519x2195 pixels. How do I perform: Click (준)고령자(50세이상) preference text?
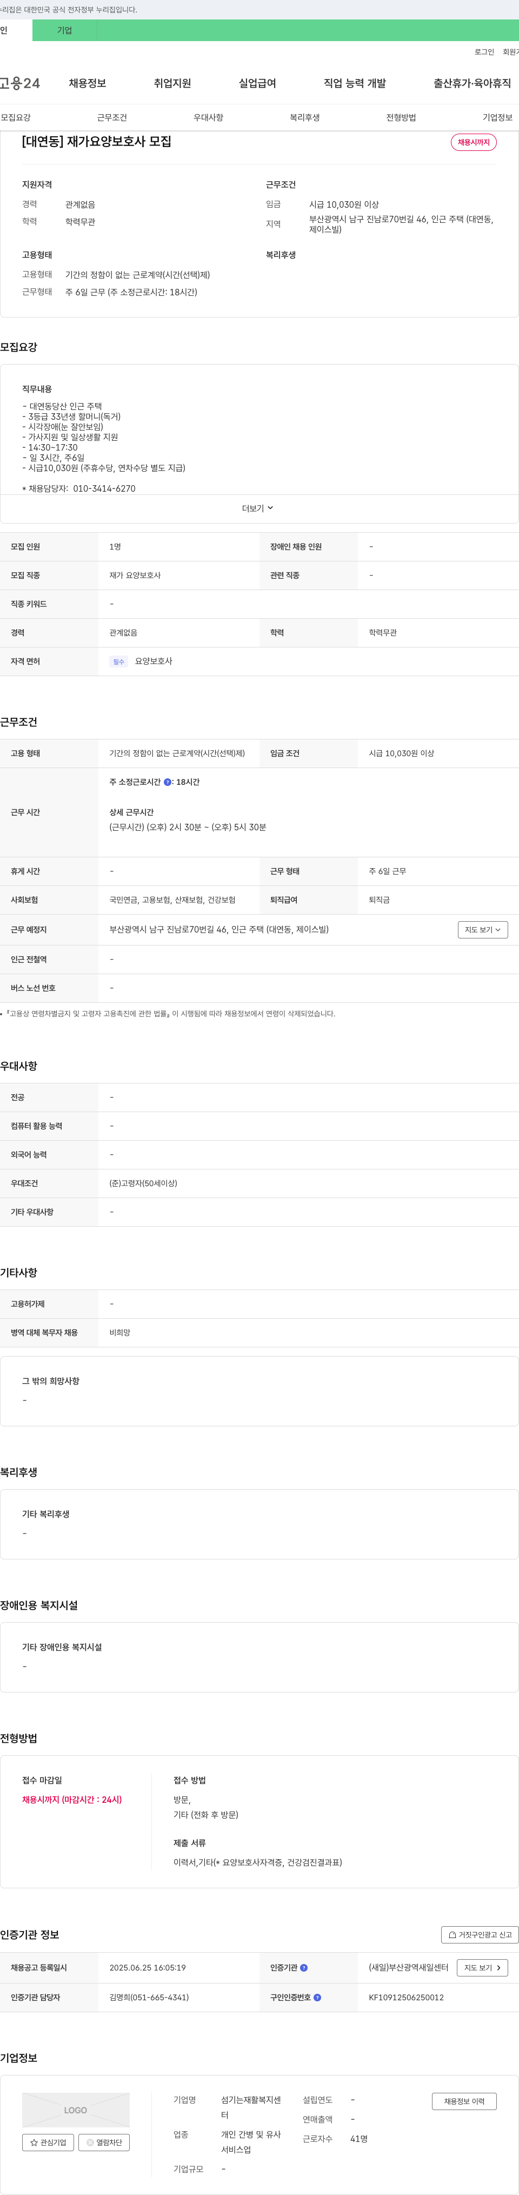[x=143, y=1184]
